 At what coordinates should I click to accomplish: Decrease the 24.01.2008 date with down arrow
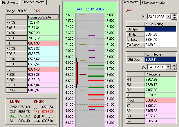coord(174,68)
